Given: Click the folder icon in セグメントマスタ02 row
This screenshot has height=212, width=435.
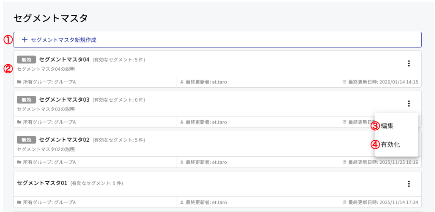Looking at the screenshot, I should pyautogui.click(x=19, y=162).
